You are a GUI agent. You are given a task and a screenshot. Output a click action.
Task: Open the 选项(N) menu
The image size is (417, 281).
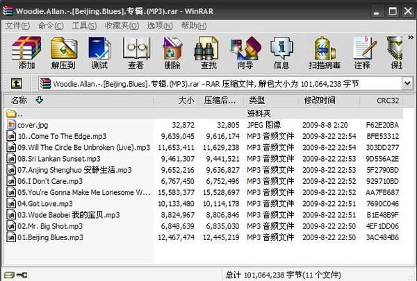click(160, 26)
